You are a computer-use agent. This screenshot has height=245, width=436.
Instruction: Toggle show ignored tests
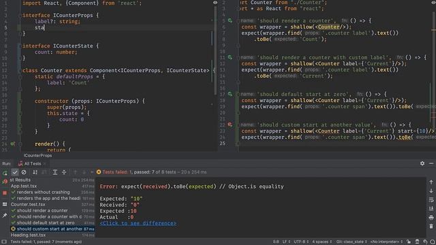(x=24, y=172)
